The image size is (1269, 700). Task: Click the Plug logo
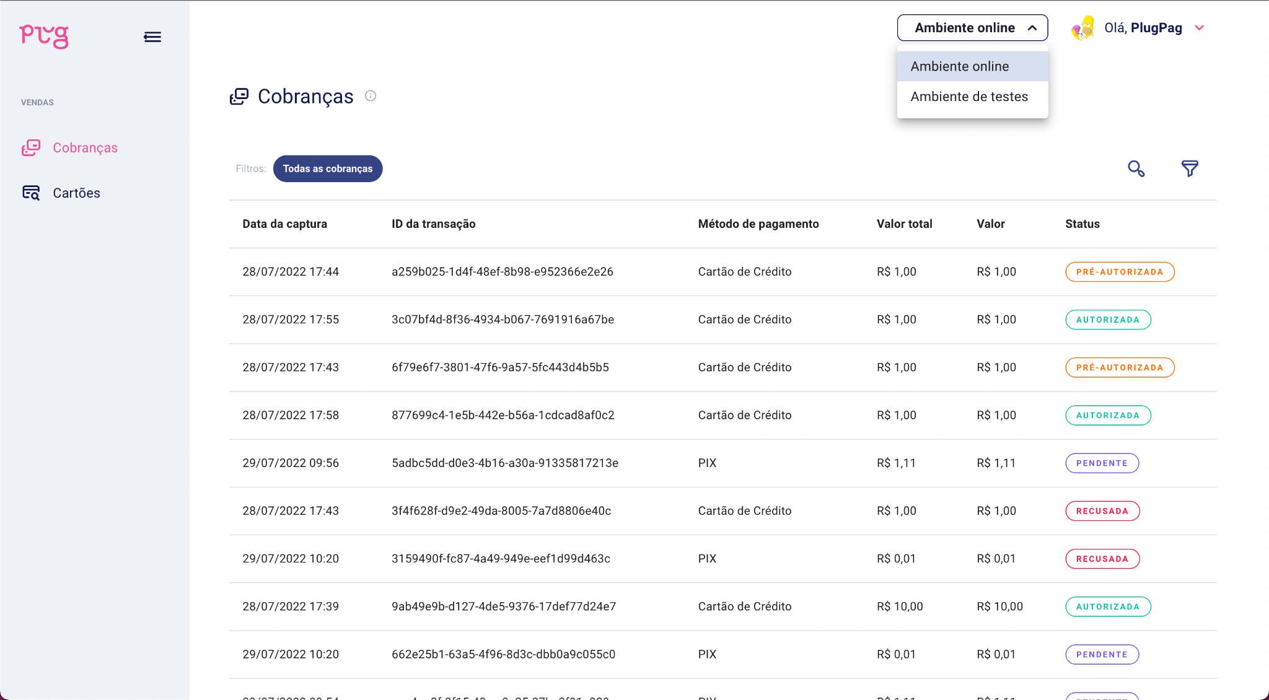click(x=44, y=36)
